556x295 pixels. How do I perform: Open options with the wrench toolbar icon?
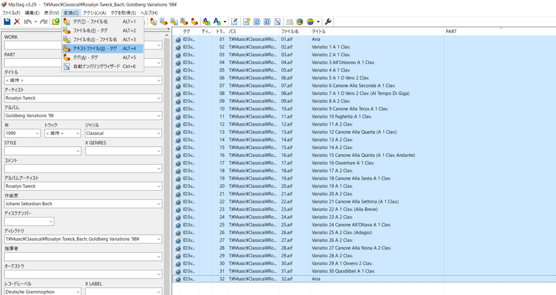(x=328, y=22)
